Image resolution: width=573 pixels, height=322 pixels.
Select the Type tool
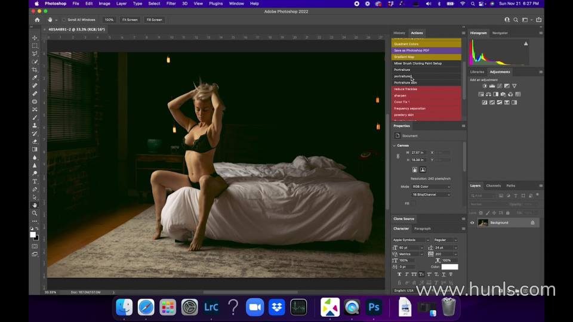35,181
